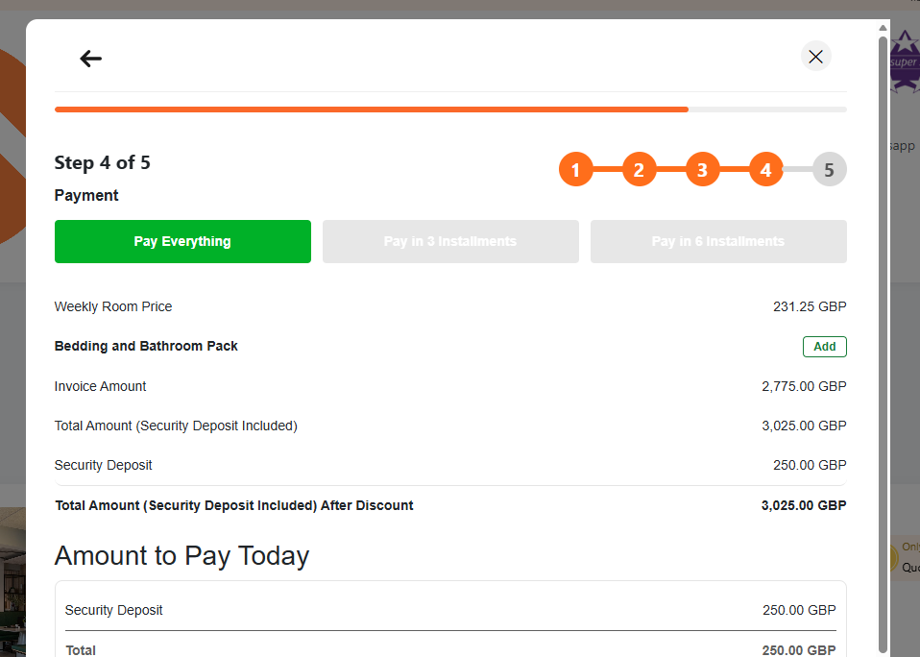The width and height of the screenshot is (920, 657).
Task: Click the Weekly Room Price value
Action: point(810,306)
